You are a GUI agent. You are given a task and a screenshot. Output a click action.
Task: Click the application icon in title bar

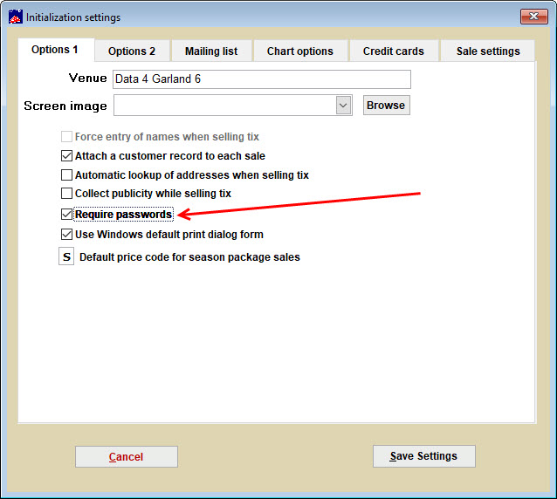pos(16,17)
